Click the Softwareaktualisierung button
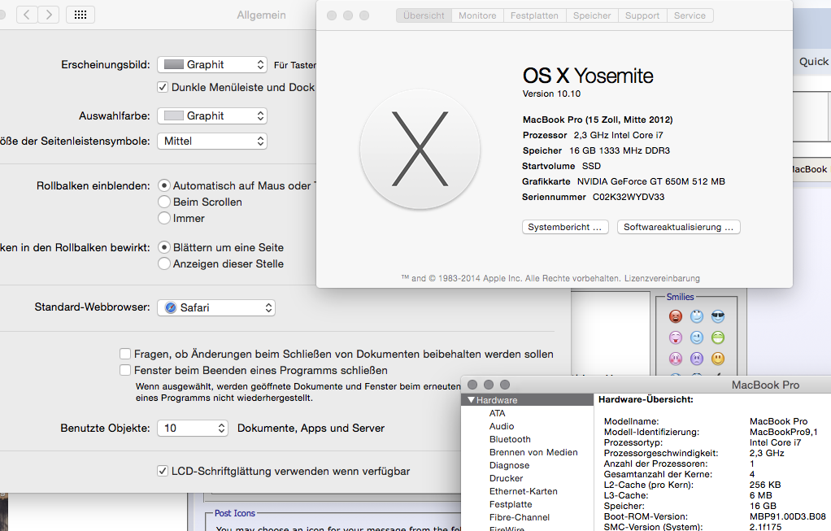This screenshot has height=531, width=831. tap(679, 227)
